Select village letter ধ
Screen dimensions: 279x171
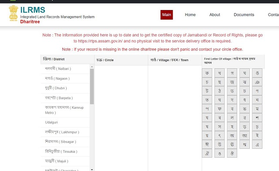(x=245, y=100)
